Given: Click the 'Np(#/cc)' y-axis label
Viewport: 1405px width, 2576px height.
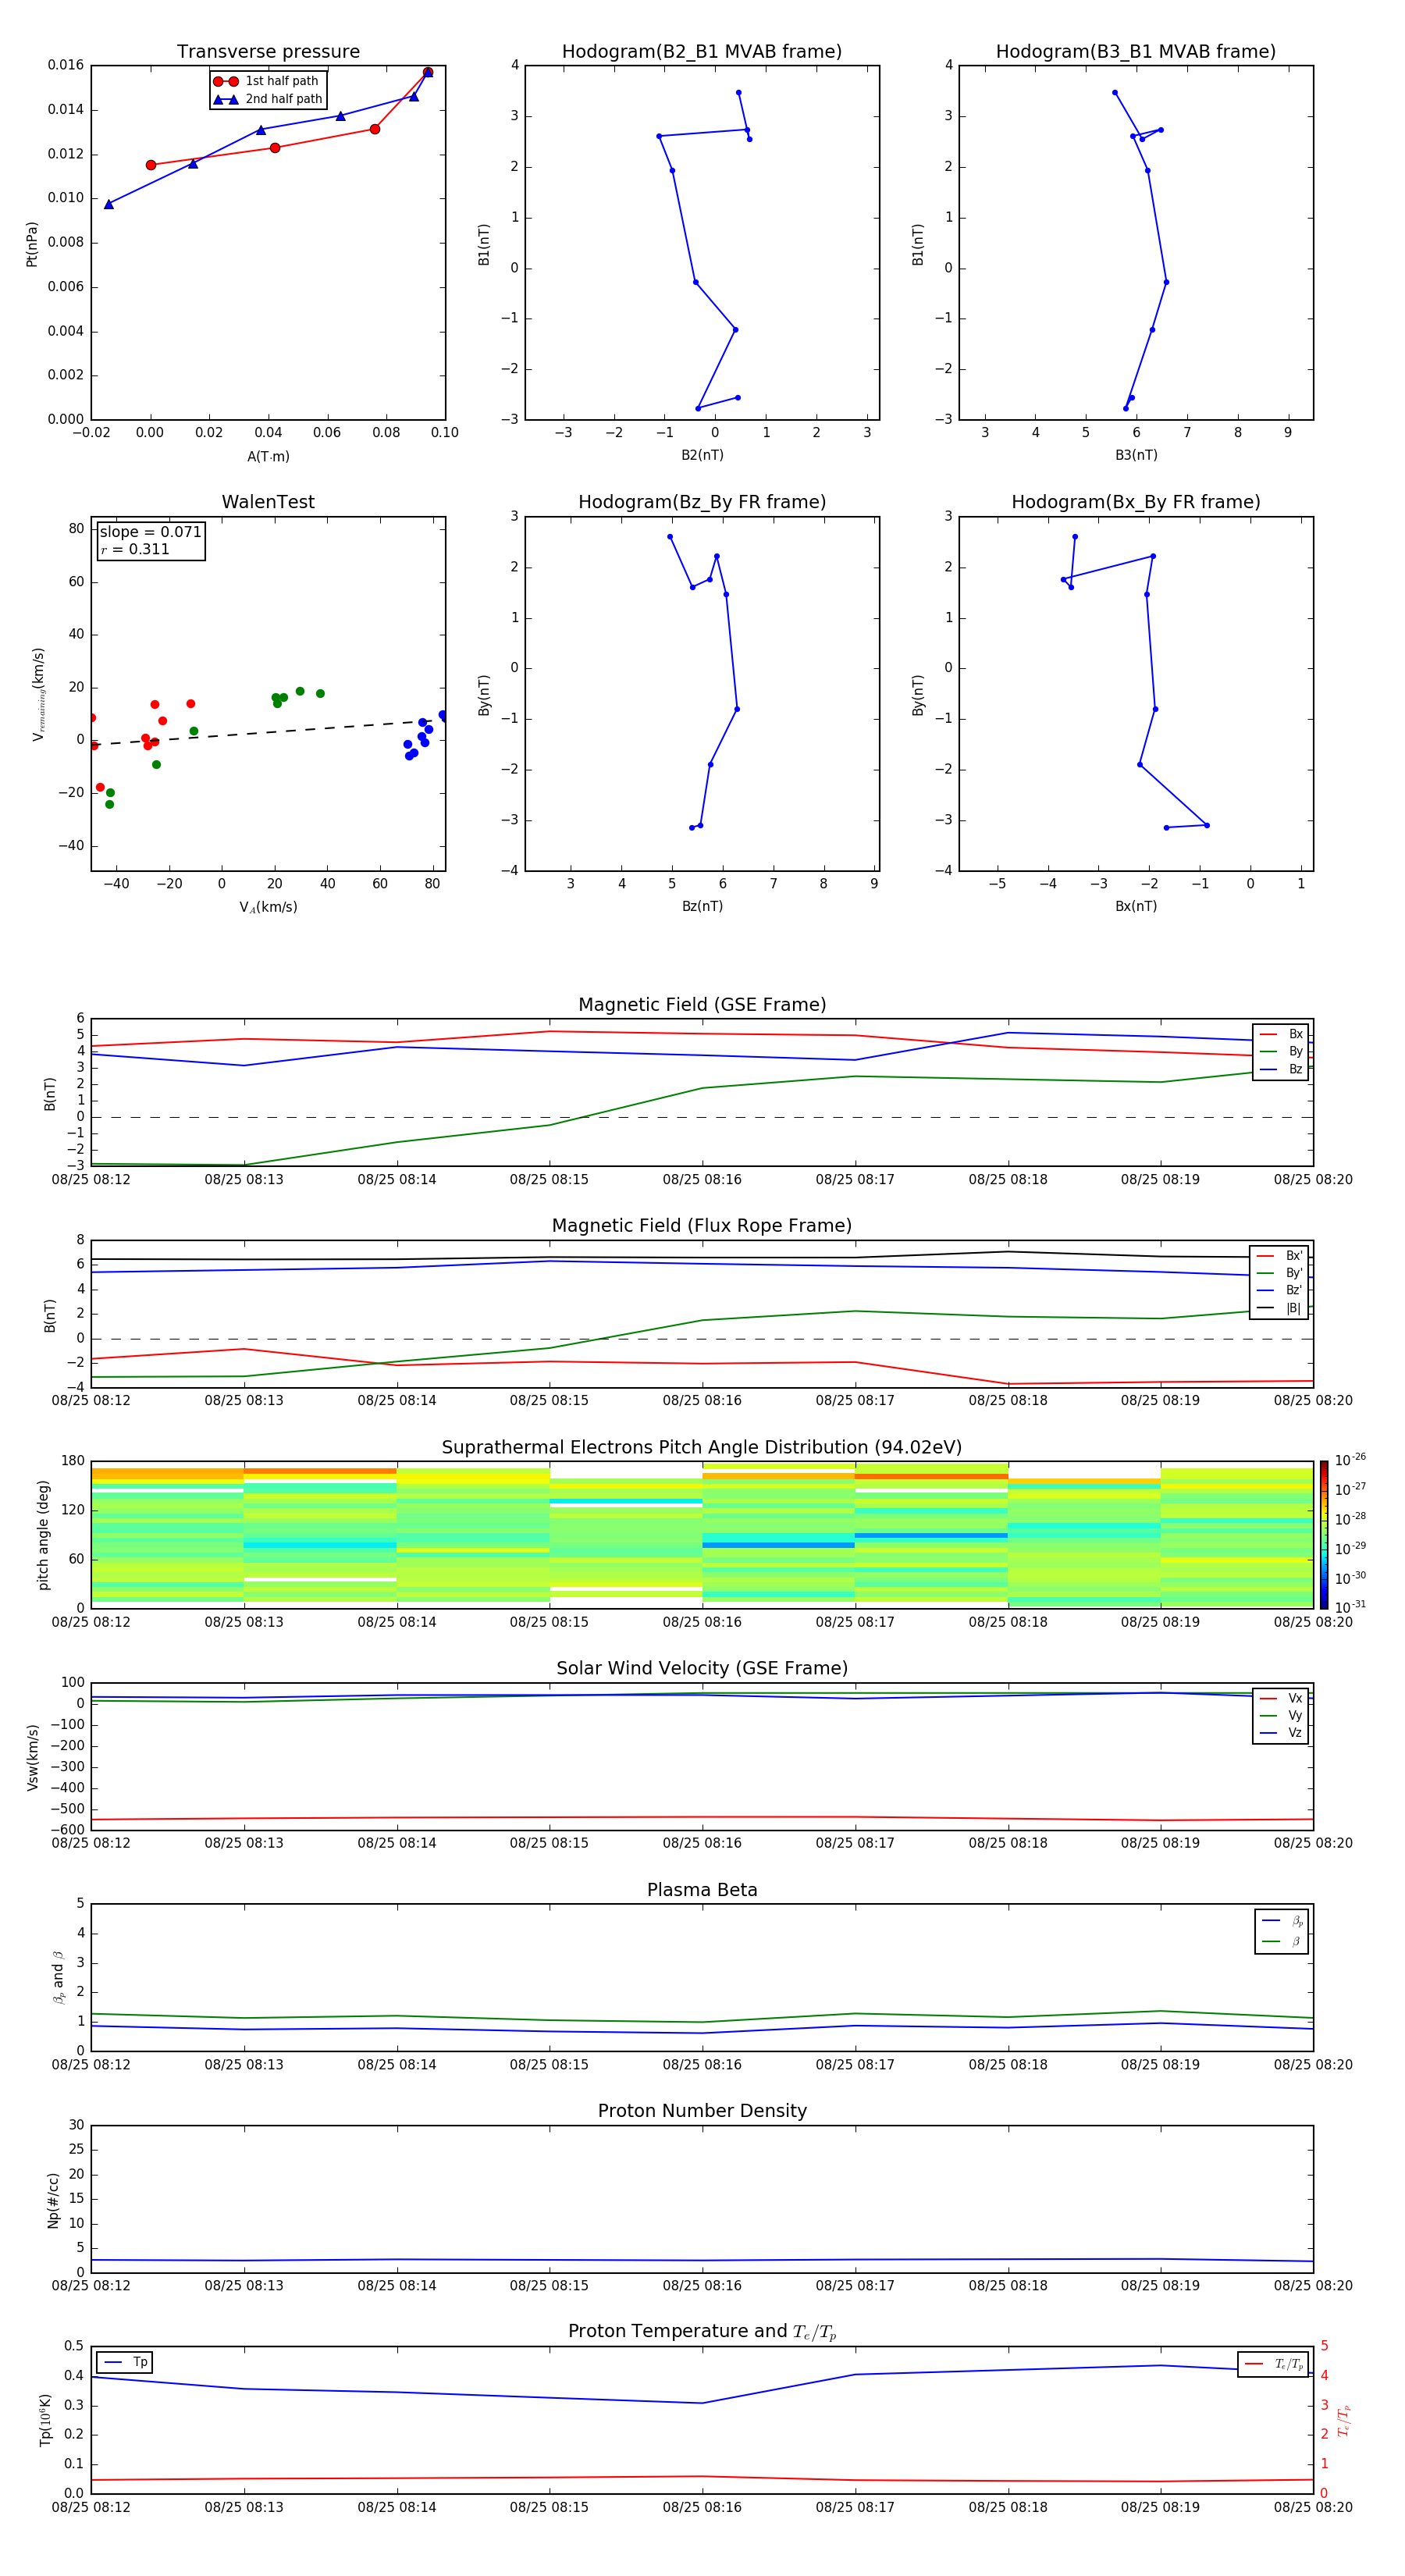Looking at the screenshot, I should [53, 2199].
